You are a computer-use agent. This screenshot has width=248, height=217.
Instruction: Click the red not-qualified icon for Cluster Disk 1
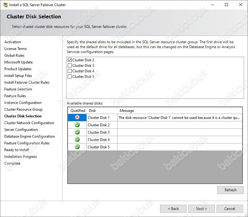(77, 117)
